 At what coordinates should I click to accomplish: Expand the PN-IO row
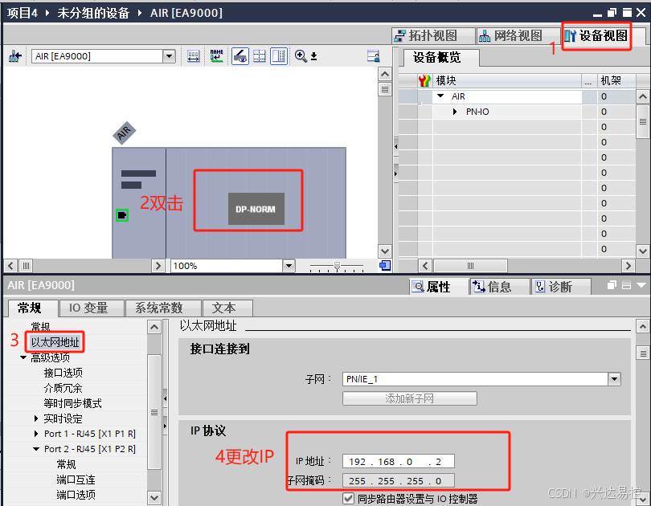[x=455, y=112]
